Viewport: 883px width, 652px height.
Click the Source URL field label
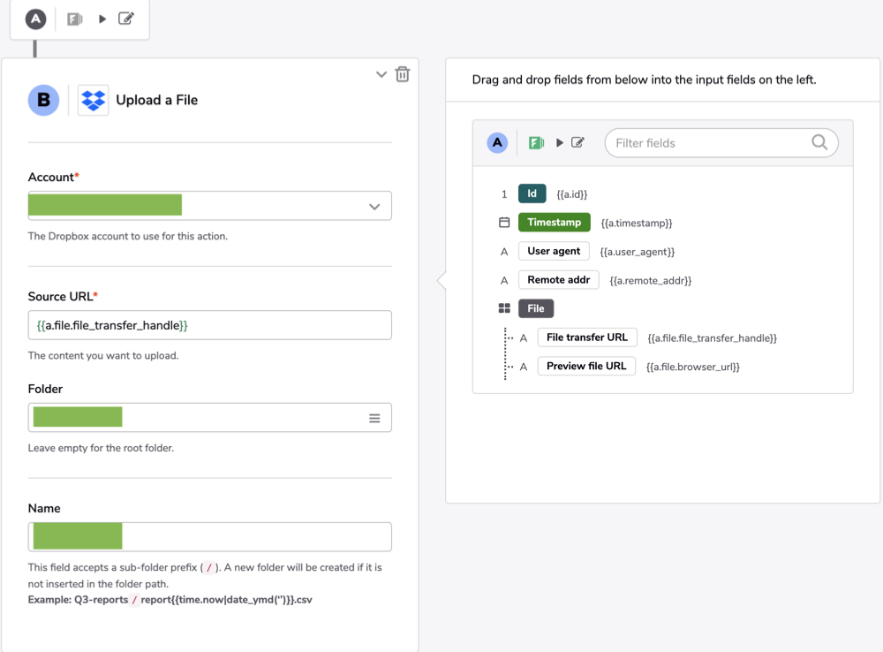click(x=63, y=297)
